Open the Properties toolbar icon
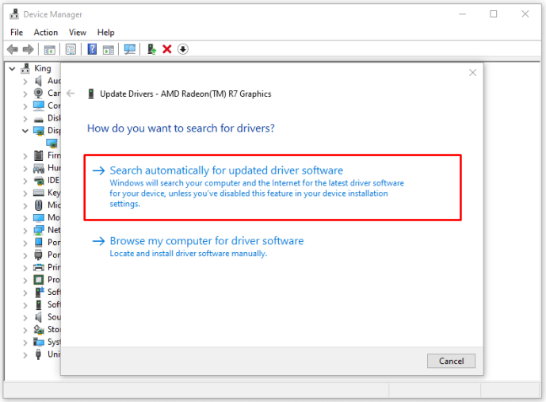546x402 pixels. pos(71,49)
